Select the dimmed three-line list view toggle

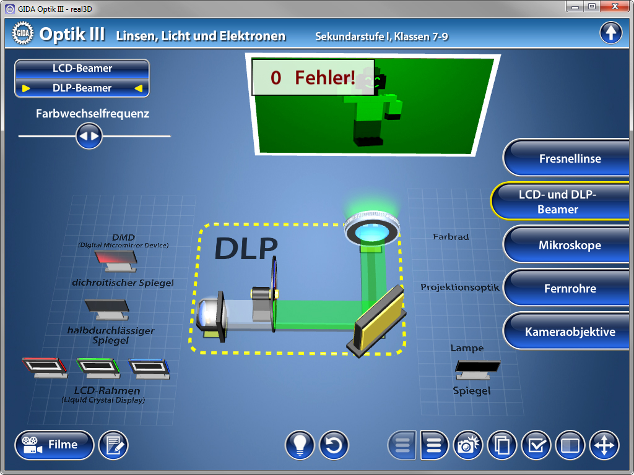point(402,445)
